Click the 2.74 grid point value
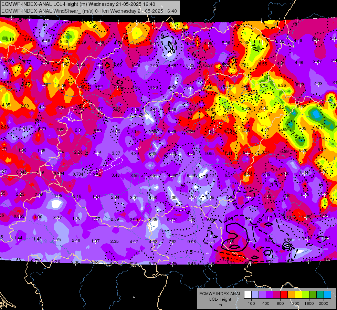337x310 pixels. tap(45, 63)
